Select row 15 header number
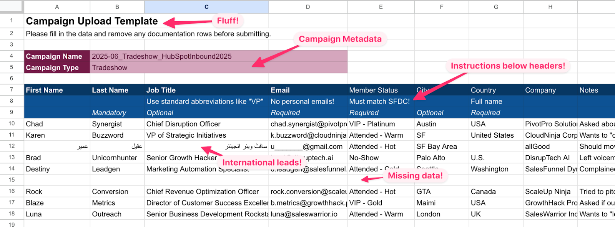 coord(12,180)
